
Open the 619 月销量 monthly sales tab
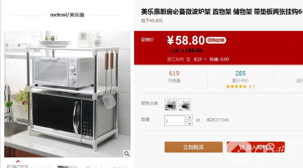174,77
